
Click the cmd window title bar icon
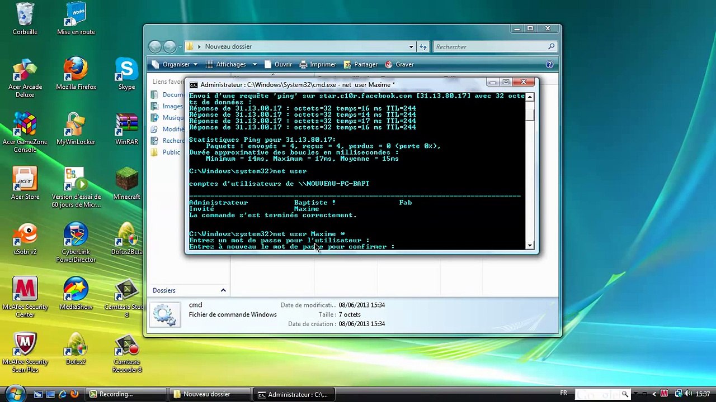pos(194,85)
